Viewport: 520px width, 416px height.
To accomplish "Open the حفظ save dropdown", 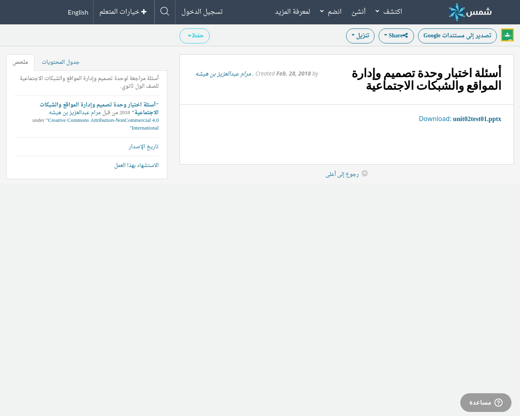I will pos(195,36).
